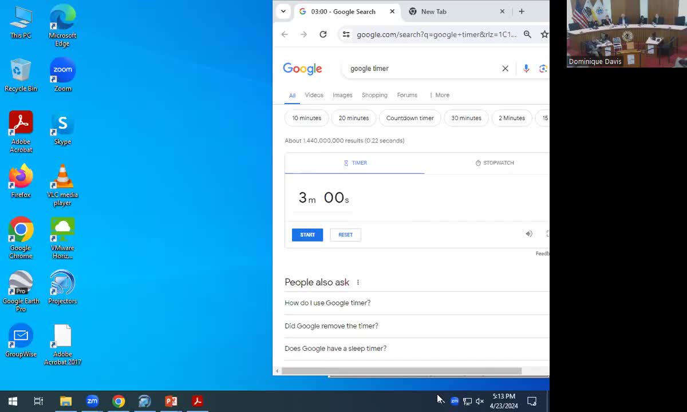
Task: Select the 30 minutes chip
Action: [x=466, y=118]
